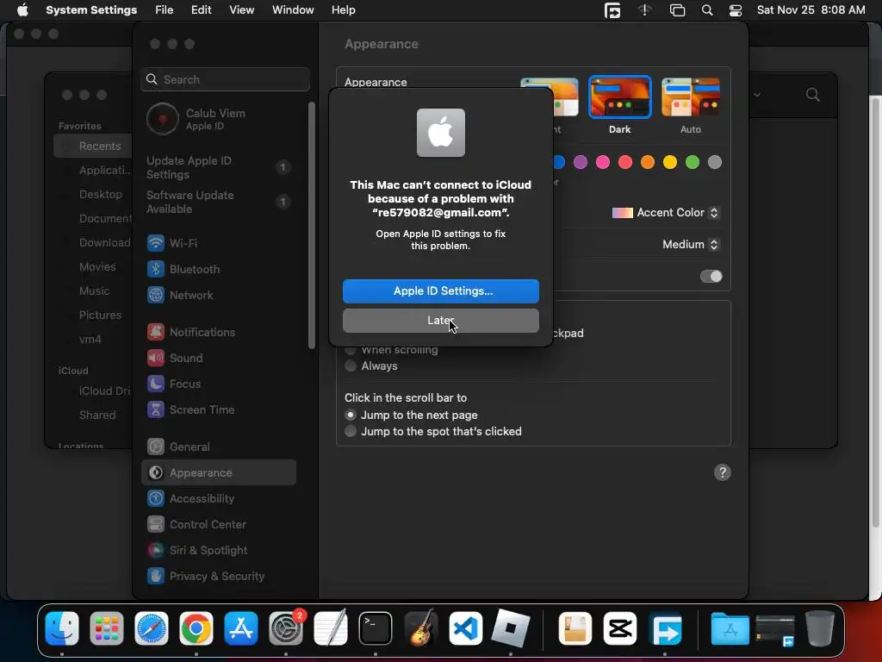Dismiss dialog with Later button
This screenshot has height=662, width=882.
[441, 321]
